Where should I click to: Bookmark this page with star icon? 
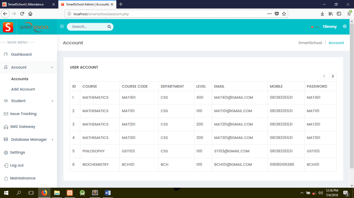pyautogui.click(x=284, y=14)
